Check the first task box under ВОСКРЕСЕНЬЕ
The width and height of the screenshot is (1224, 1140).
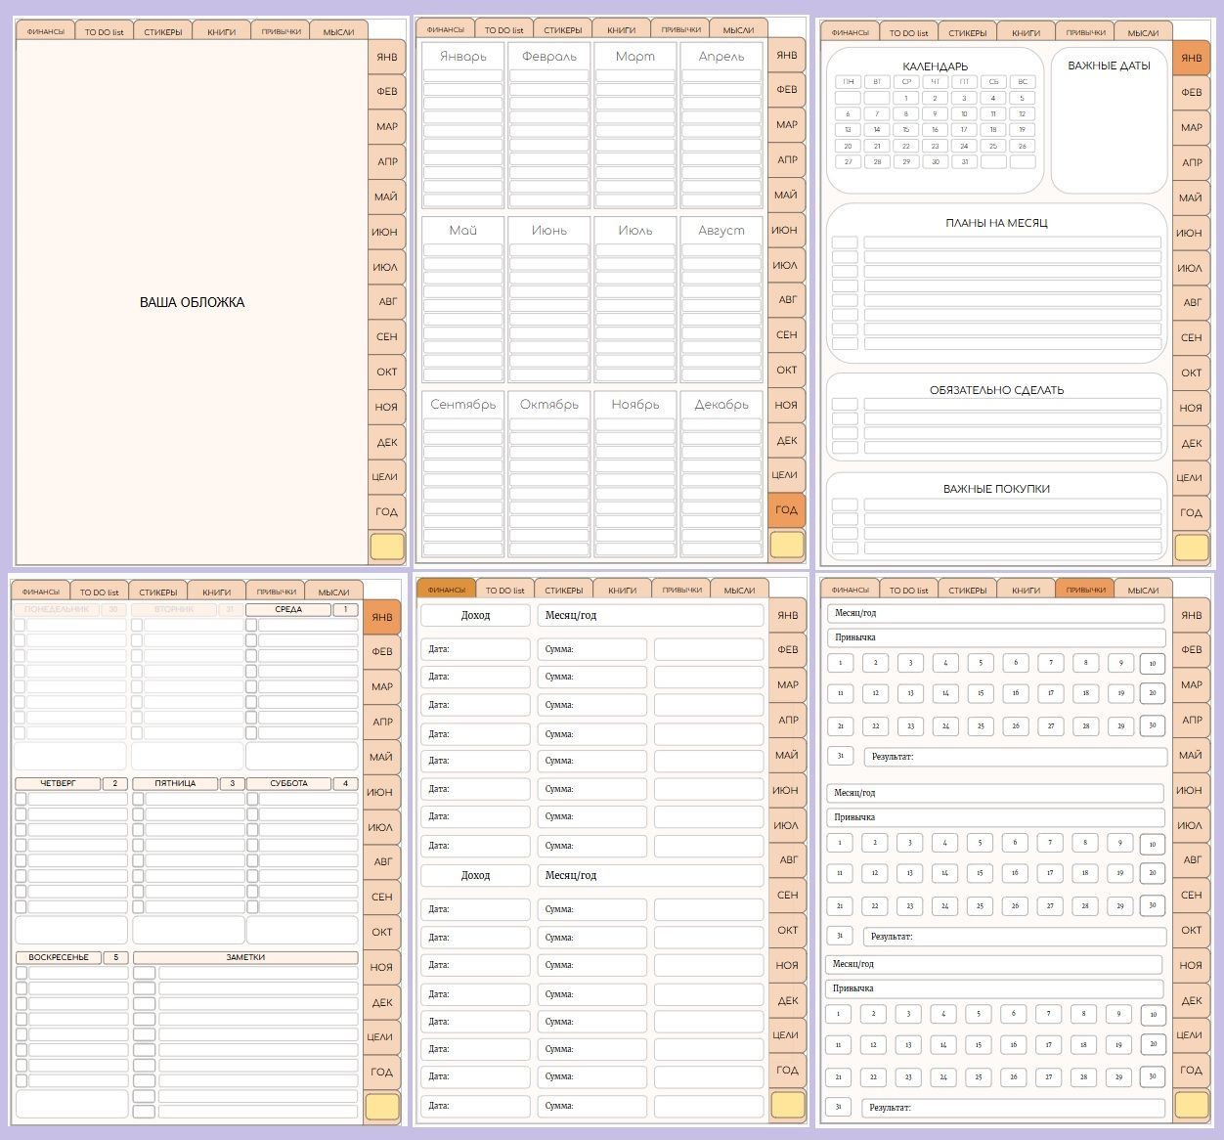tap(22, 973)
